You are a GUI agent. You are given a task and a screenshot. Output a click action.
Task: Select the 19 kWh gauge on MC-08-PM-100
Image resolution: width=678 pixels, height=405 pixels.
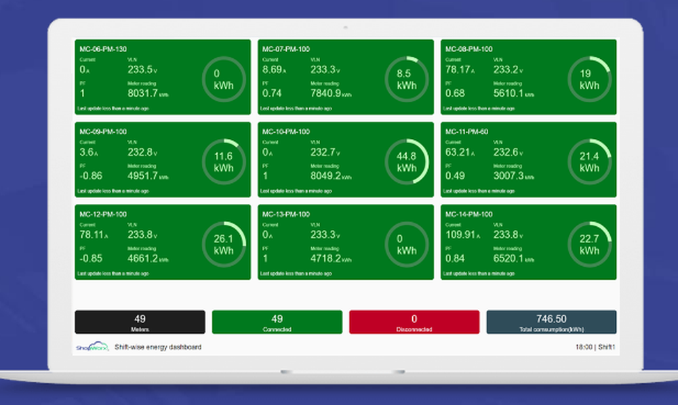click(x=589, y=79)
